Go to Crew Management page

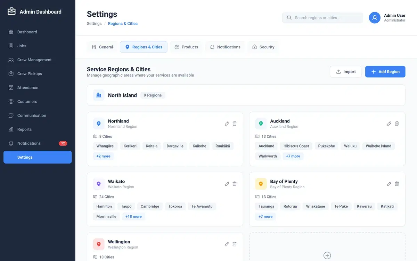pos(38,60)
